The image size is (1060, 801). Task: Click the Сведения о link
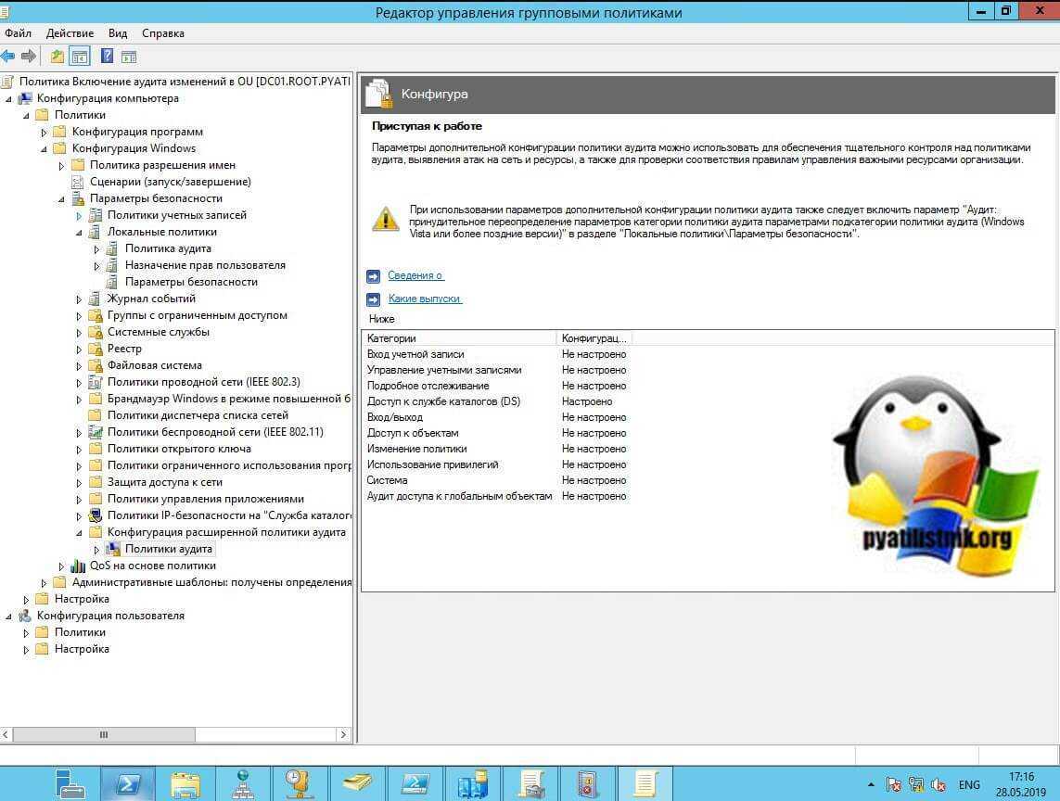tap(415, 275)
